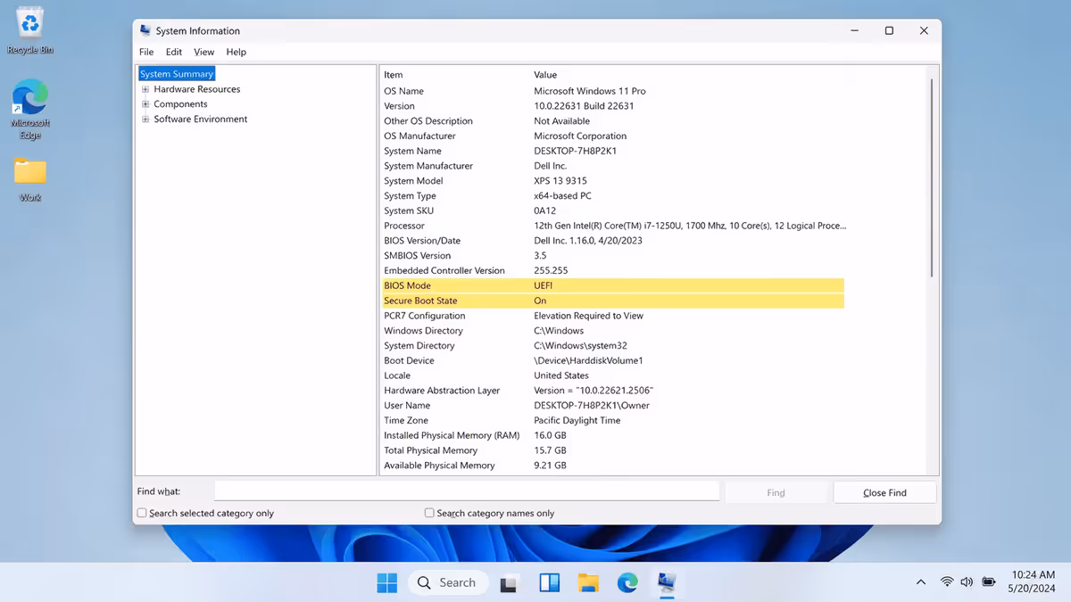Select the System Model row
This screenshot has height=602, width=1071.
click(613, 181)
